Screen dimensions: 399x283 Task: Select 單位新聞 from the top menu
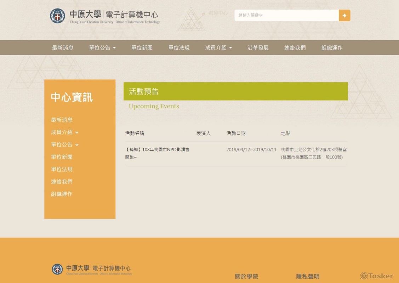pyautogui.click(x=141, y=47)
